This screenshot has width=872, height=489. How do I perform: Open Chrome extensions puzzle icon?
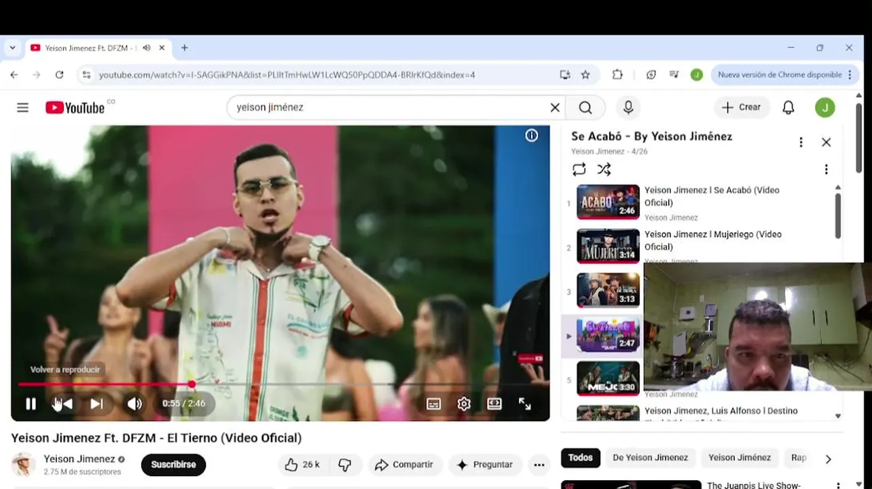617,75
